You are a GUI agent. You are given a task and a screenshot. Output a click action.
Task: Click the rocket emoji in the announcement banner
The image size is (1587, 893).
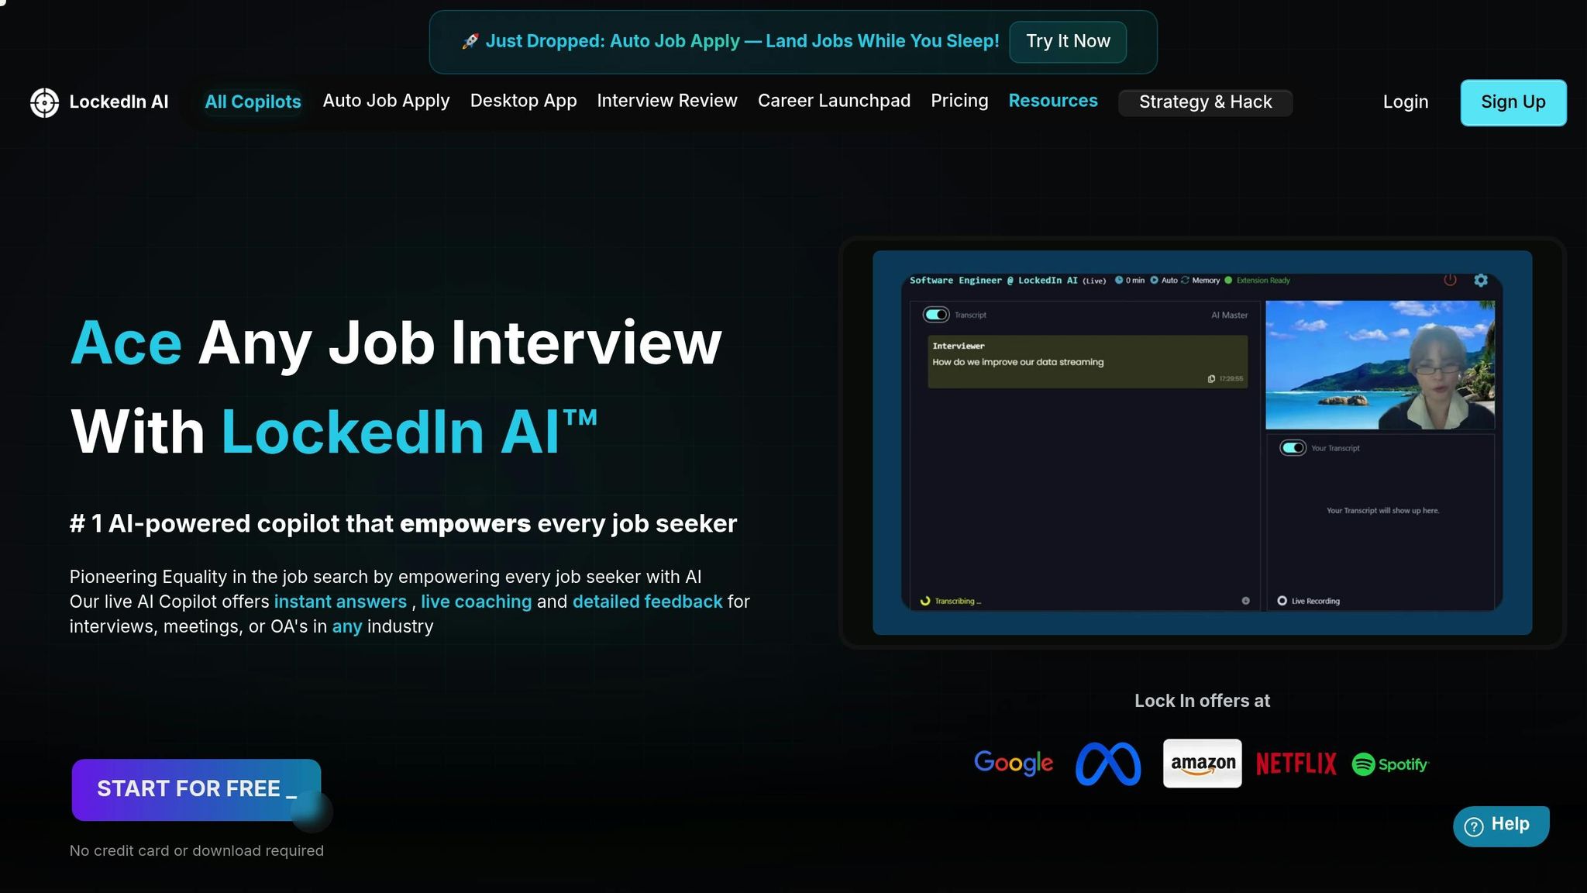point(470,41)
